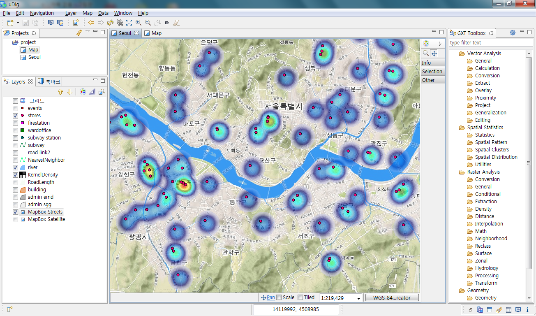Click the WGS 84 projection button
Image resolution: width=536 pixels, height=316 pixels.
click(392, 297)
